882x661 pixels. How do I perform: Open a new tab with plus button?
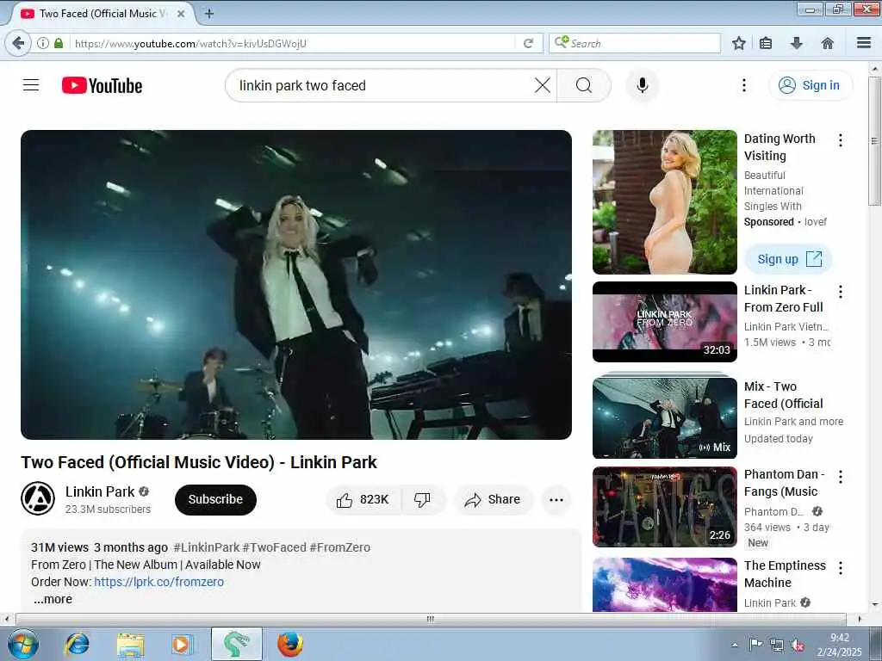pyautogui.click(x=209, y=14)
